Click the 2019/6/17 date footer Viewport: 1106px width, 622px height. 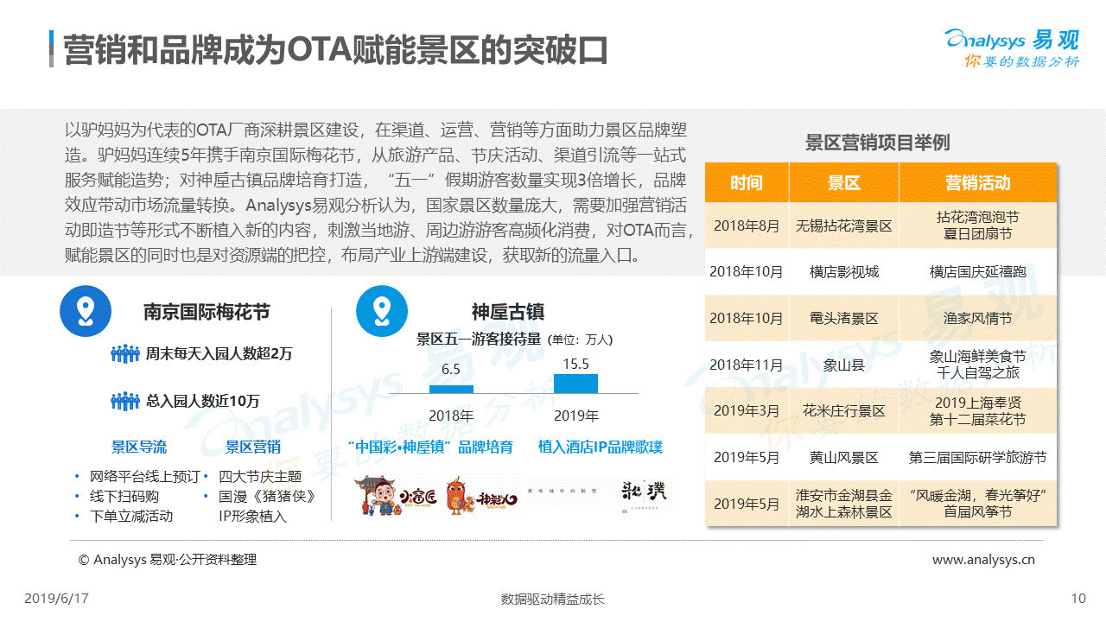[57, 598]
